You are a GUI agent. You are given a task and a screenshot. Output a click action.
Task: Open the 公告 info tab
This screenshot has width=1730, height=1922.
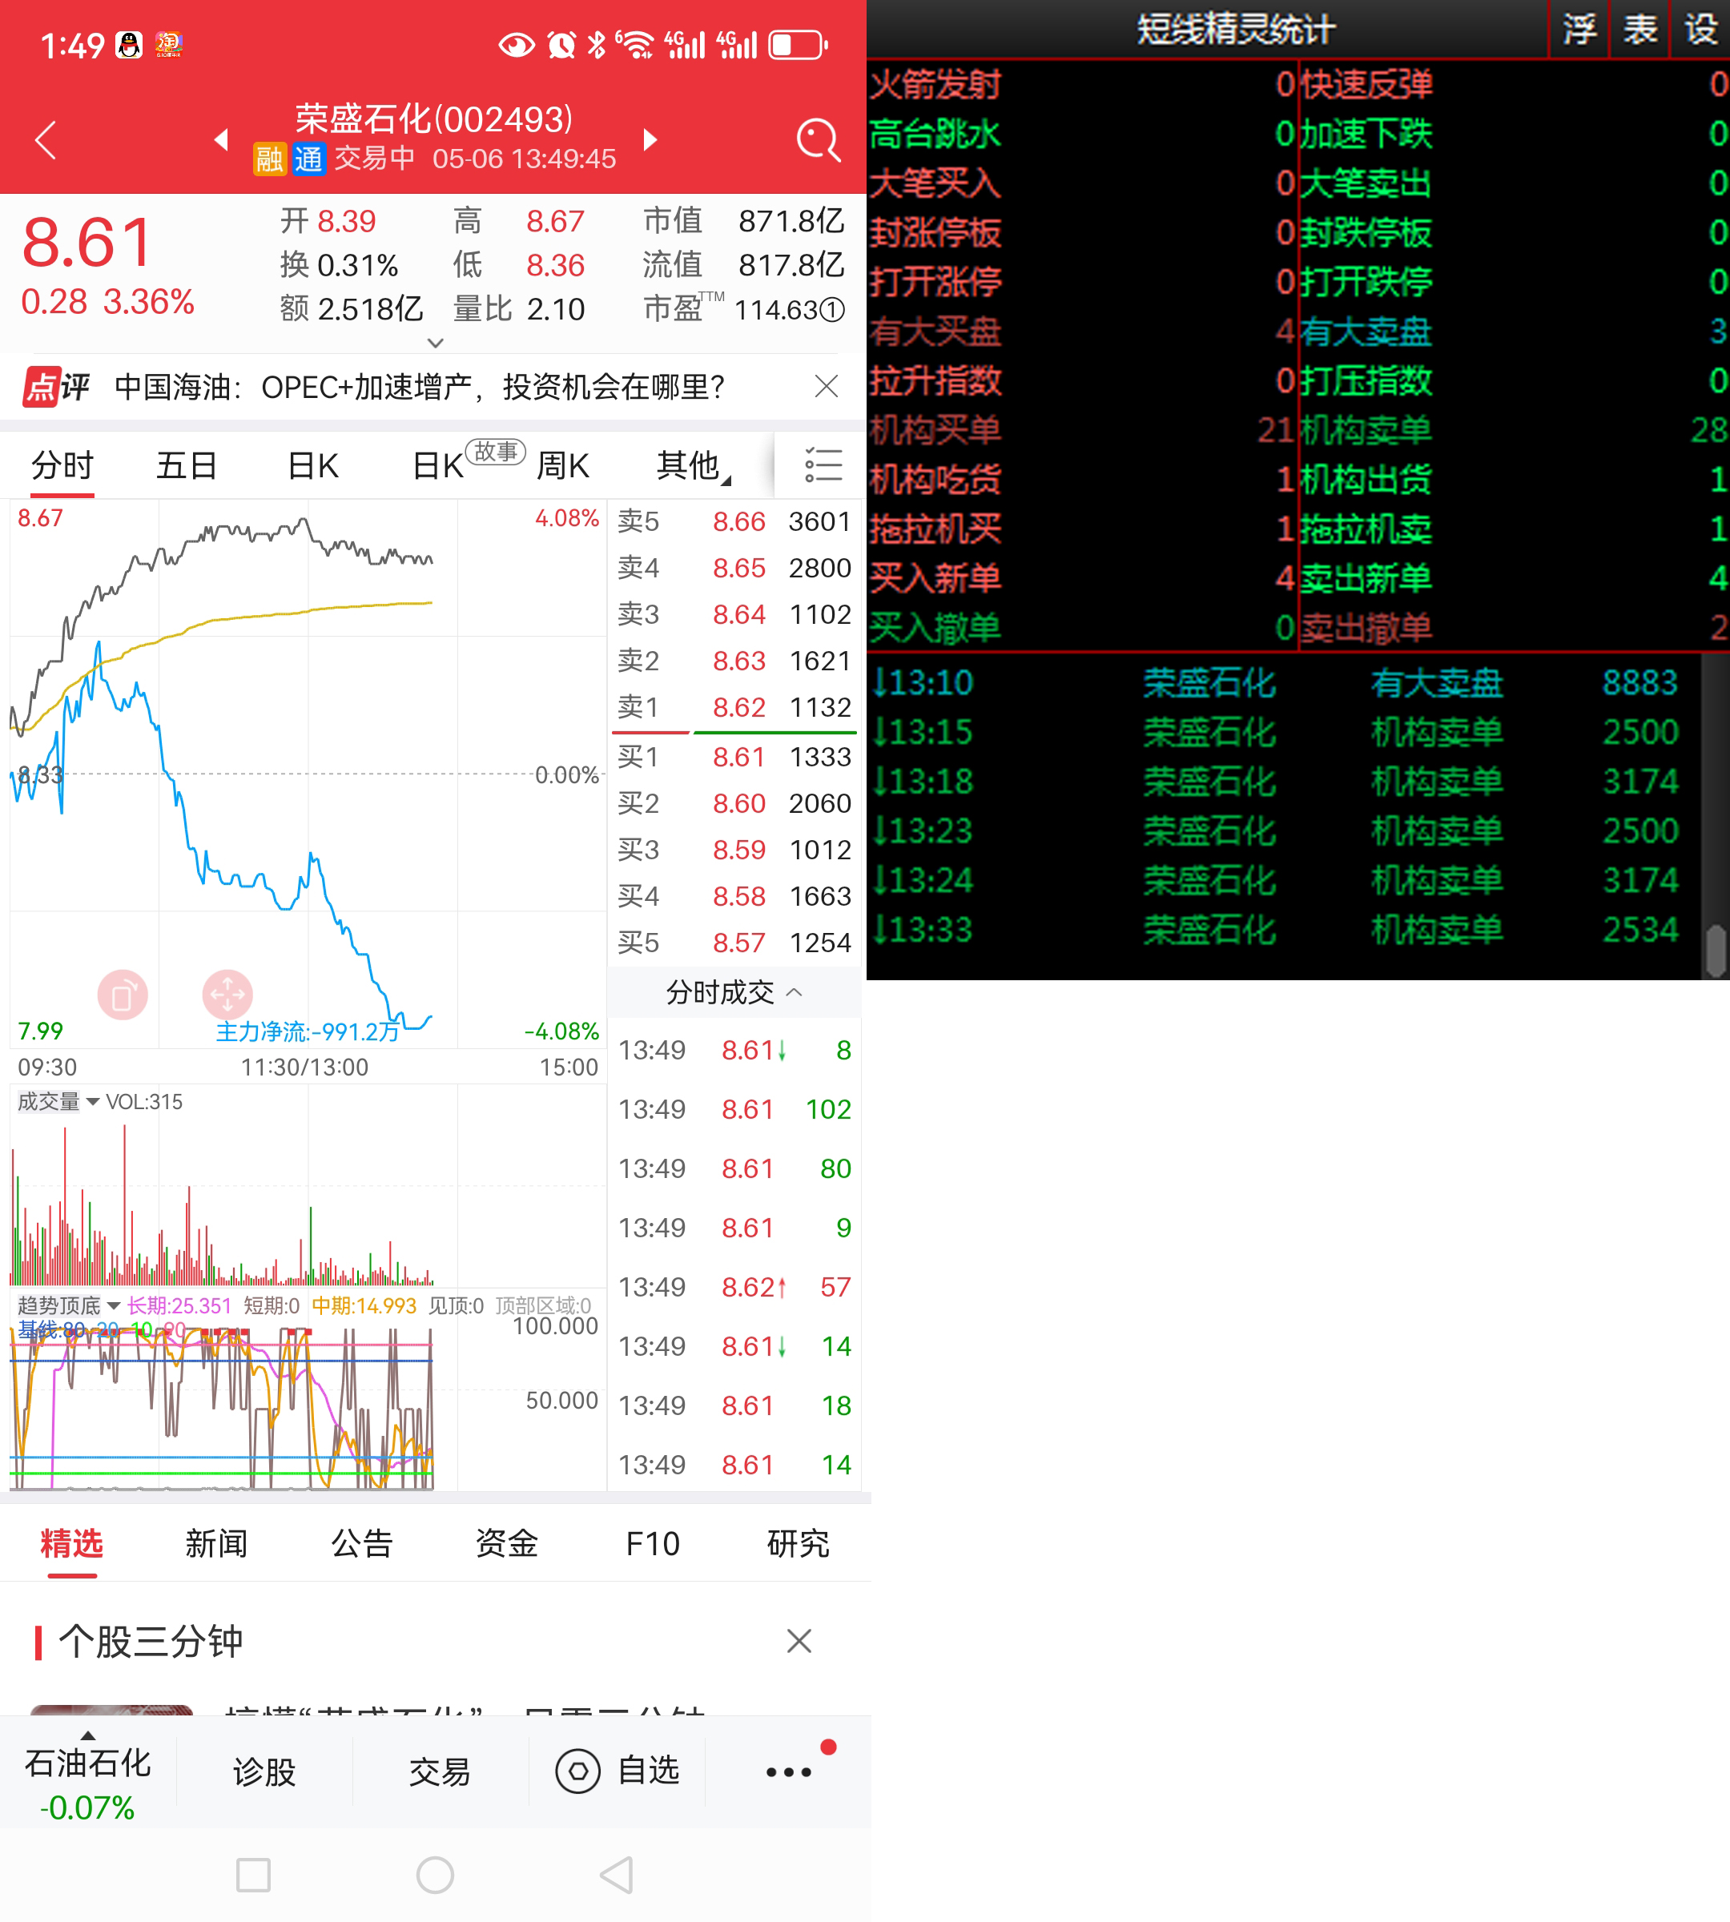[362, 1544]
